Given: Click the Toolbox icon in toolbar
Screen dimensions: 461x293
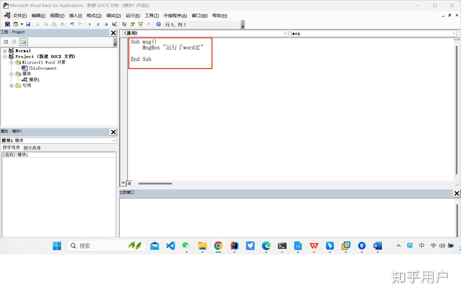Looking at the screenshot, I should (x=149, y=24).
